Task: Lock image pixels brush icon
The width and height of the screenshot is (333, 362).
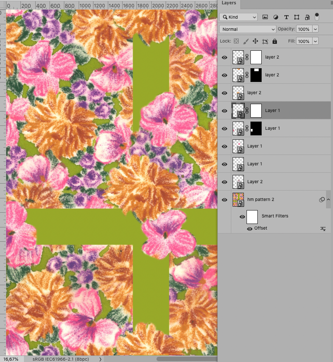Action: pyautogui.click(x=246, y=41)
